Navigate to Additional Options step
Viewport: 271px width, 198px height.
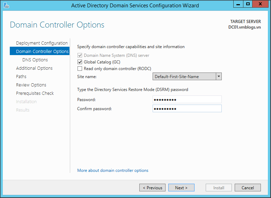(34, 68)
